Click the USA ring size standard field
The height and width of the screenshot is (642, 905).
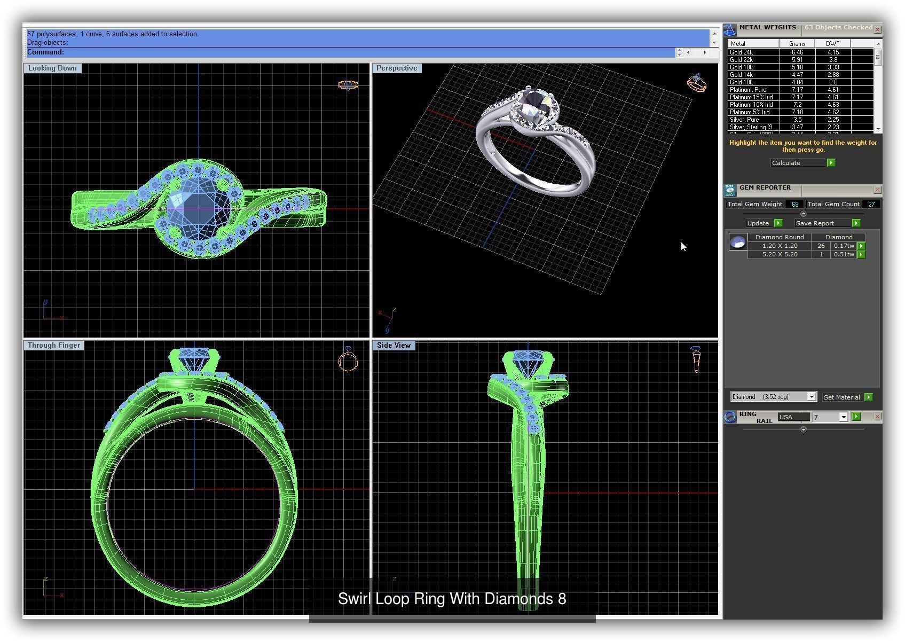(x=793, y=417)
